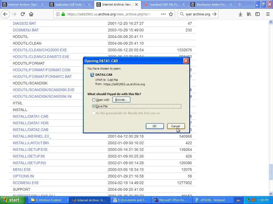Click the forward navigation arrow

pyautogui.click(x=14, y=14)
